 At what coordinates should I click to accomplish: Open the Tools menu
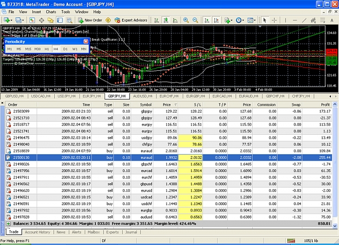point(66,12)
